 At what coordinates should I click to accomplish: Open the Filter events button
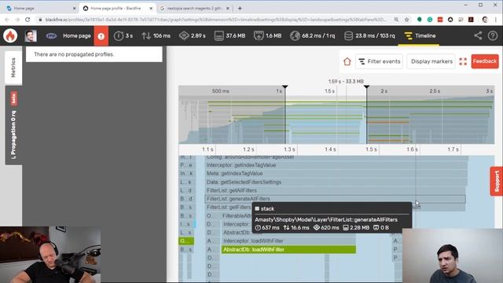[x=379, y=61]
